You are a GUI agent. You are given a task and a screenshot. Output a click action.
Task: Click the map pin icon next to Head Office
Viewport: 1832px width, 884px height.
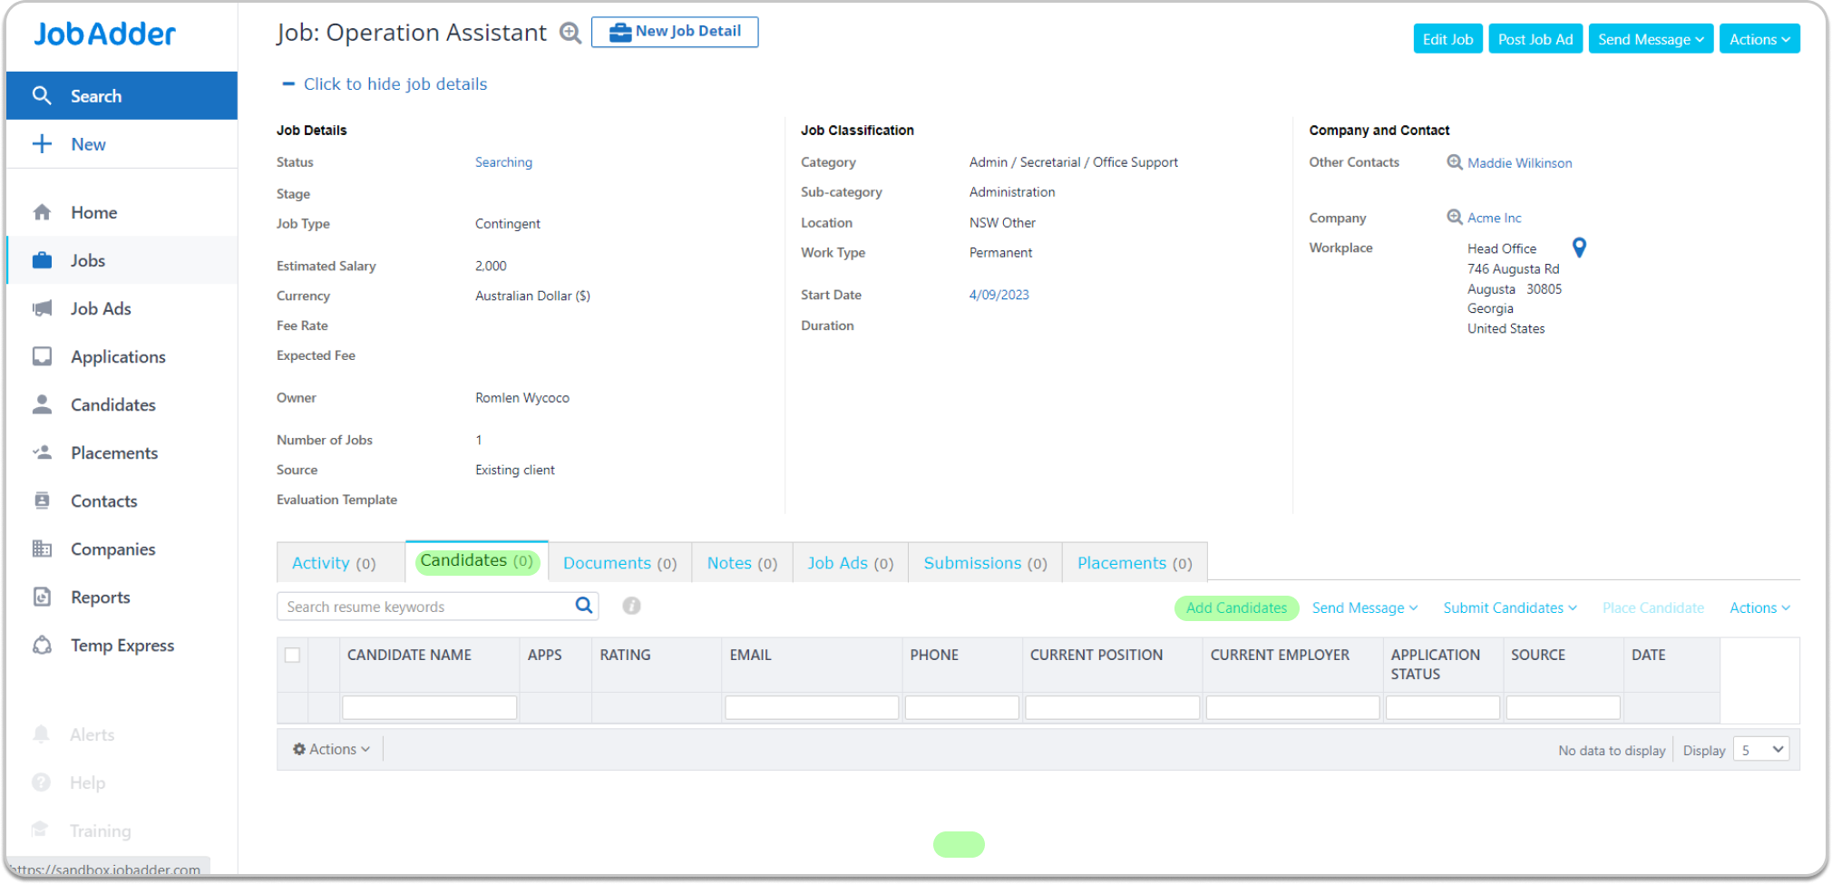click(x=1579, y=248)
